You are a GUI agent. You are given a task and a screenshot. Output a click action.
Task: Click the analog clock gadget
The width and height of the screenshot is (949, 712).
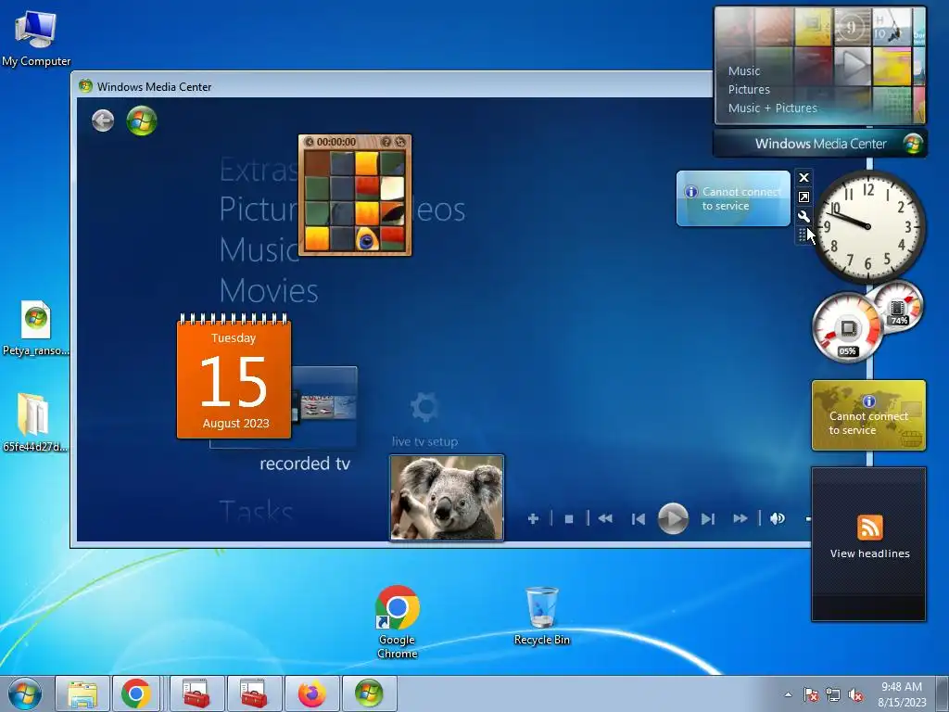(x=867, y=226)
